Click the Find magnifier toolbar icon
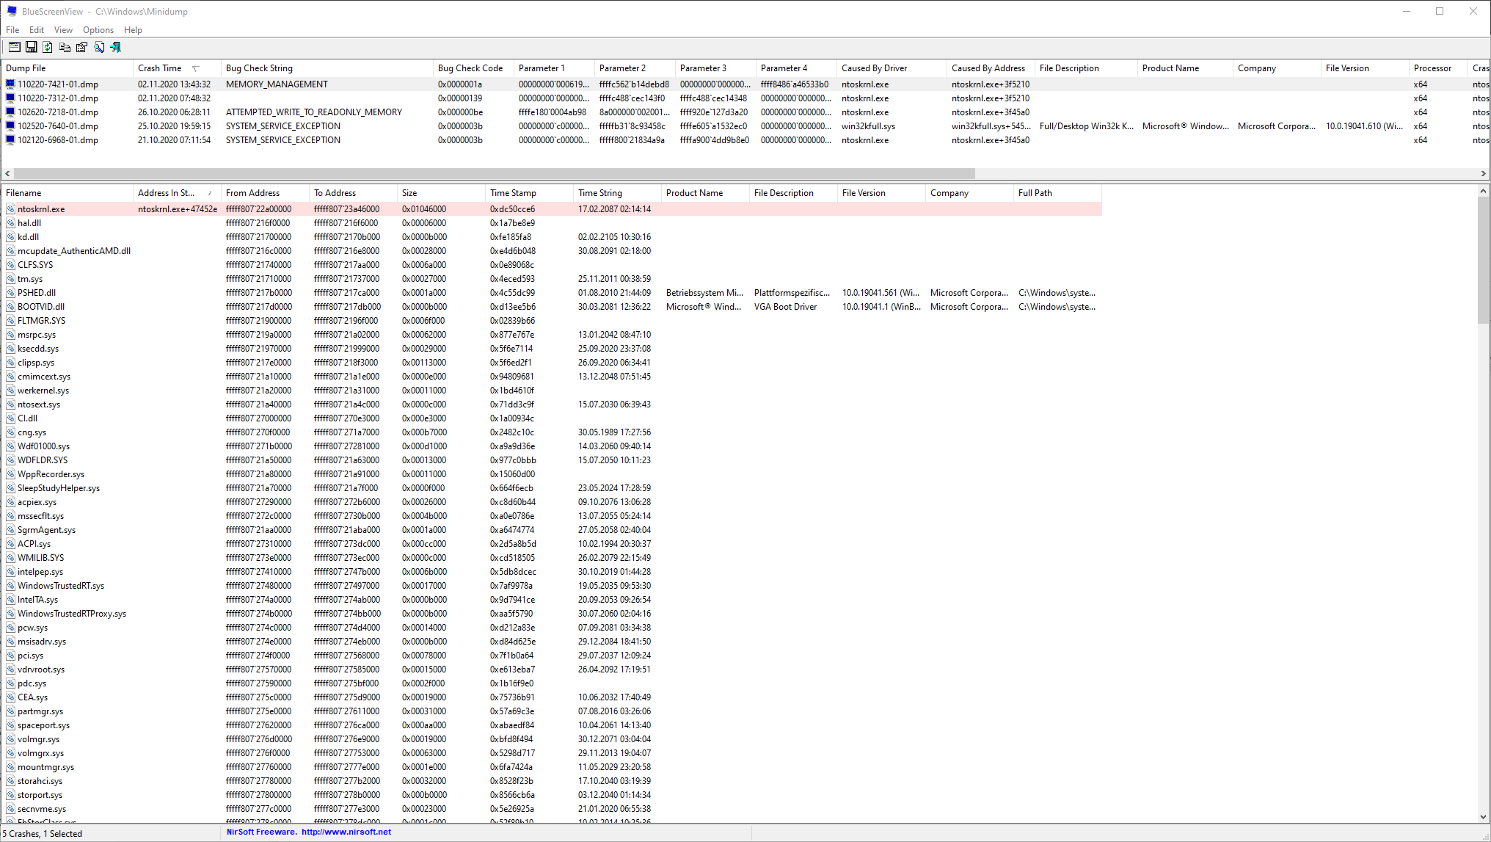 click(98, 47)
